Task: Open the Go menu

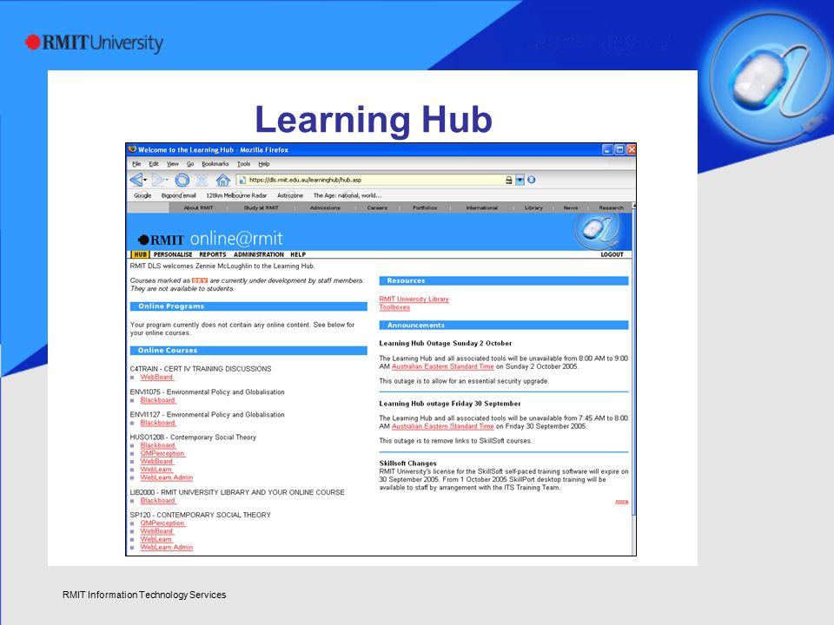Action: (190, 164)
